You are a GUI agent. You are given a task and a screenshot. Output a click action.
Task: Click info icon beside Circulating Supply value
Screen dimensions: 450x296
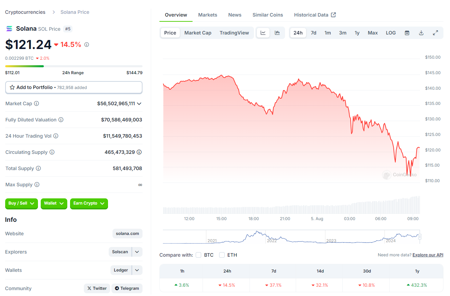[x=139, y=152]
